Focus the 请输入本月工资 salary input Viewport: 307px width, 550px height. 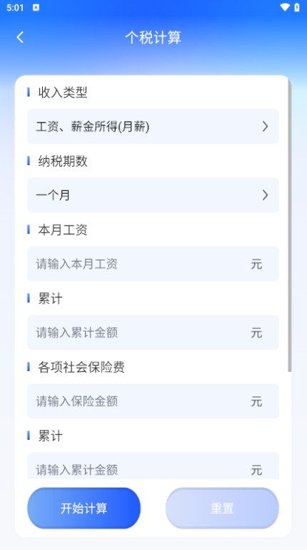(x=153, y=264)
